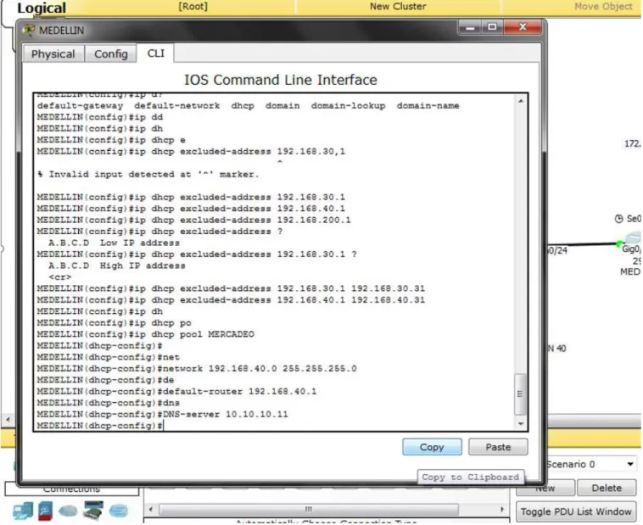This screenshot has width=643, height=525.
Task: Click the Copy button
Action: [x=432, y=447]
